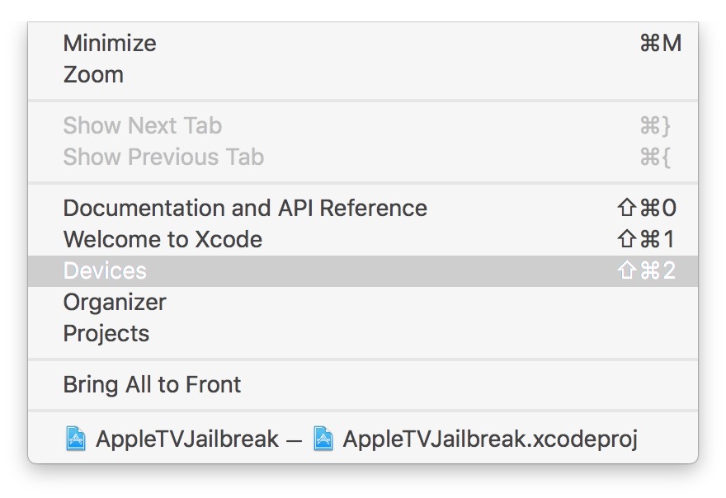Click the ⇧⌘2 shortcut on the Devices row
This screenshot has height=498, width=726.
pyautogui.click(x=646, y=270)
